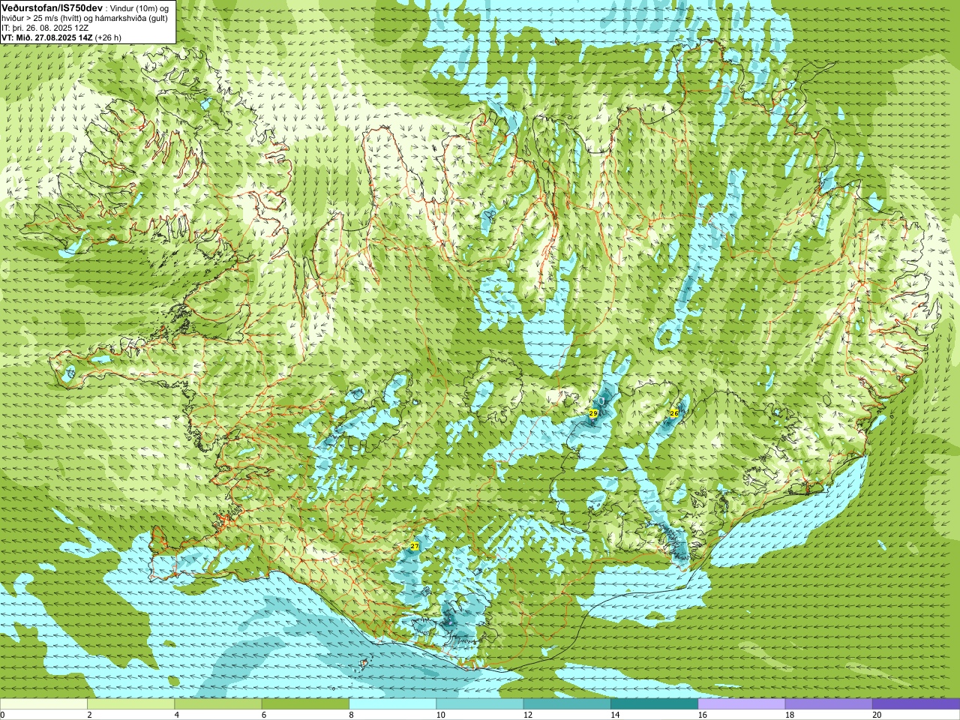Image resolution: width=960 pixels, height=720 pixels.
Task: Click the 'hámarkshviða (gult)' caption text
Action: tap(131, 17)
